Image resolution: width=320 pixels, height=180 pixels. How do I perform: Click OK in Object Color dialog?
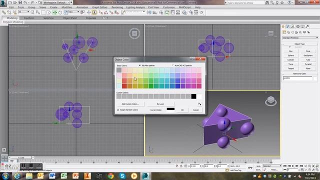click(x=182, y=110)
